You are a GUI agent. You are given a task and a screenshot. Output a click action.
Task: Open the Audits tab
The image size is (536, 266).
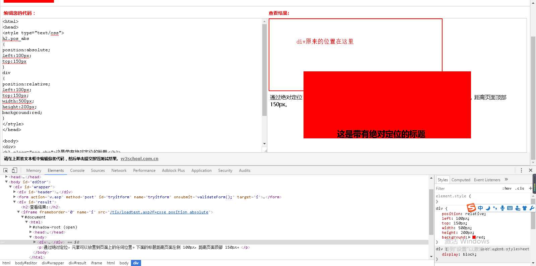[x=245, y=171]
